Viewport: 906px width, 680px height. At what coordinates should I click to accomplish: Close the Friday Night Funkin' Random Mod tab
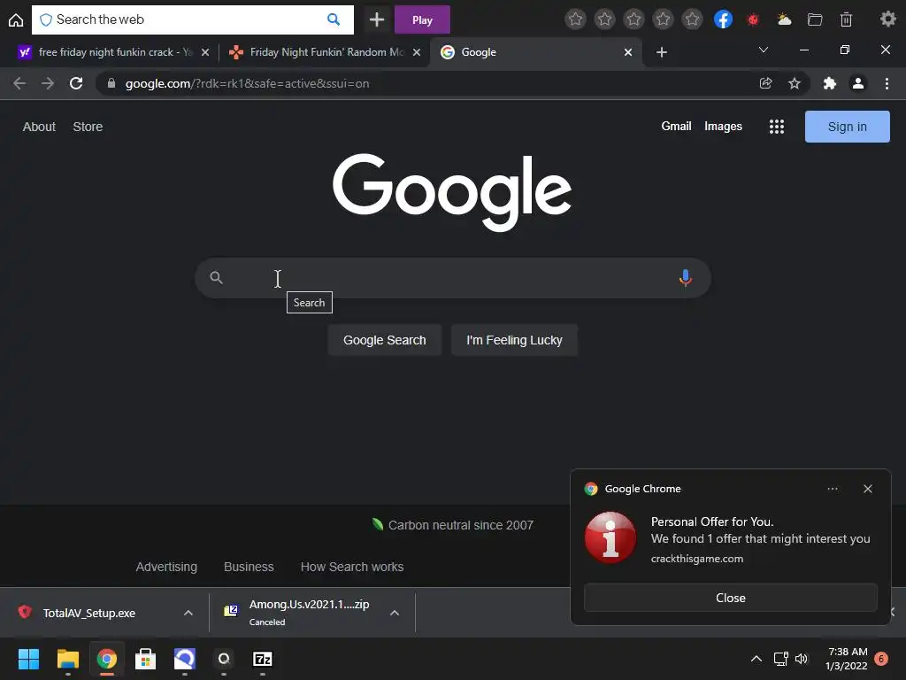point(418,52)
